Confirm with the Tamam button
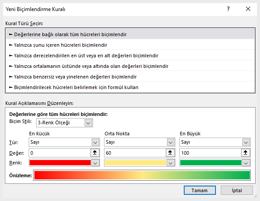The width and height of the screenshot is (260, 201). 200,190
